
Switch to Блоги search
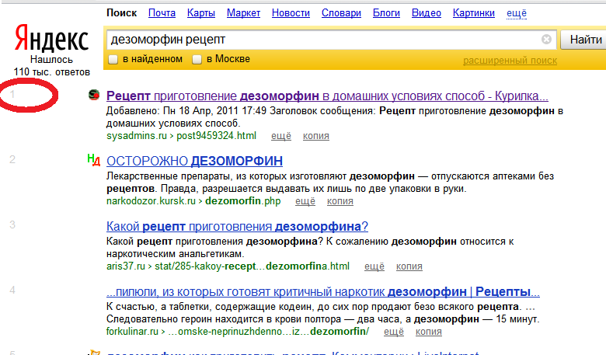(x=386, y=13)
